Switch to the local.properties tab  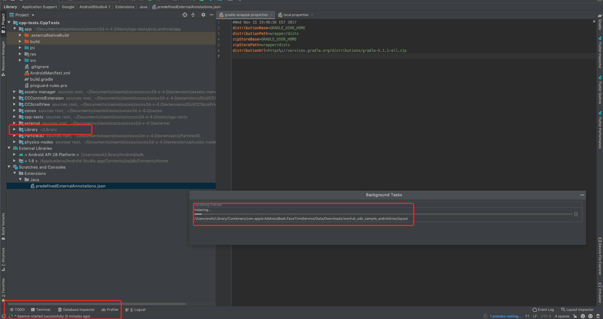click(x=296, y=15)
